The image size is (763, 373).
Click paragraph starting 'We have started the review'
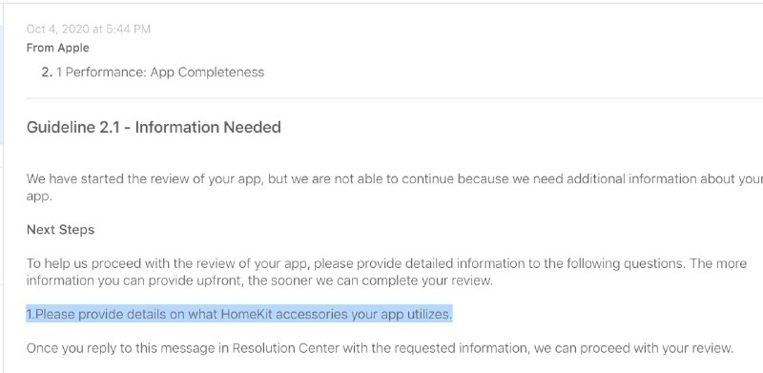pyautogui.click(x=395, y=188)
